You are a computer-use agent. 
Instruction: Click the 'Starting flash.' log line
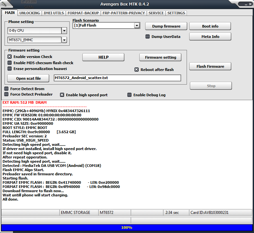click(x=16, y=178)
